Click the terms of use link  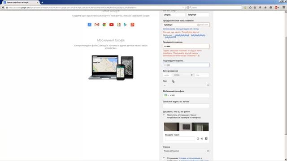[x=189, y=158]
